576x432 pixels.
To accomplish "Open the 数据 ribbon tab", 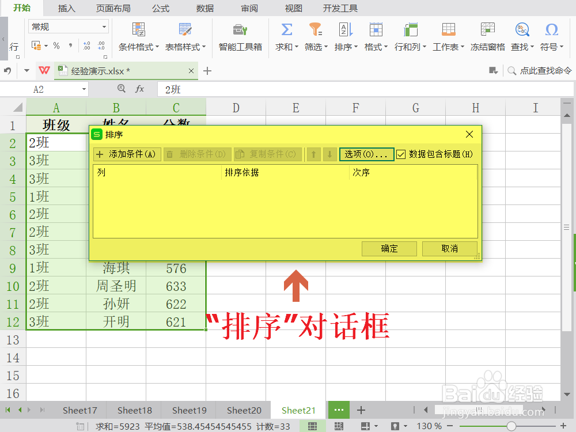I will click(204, 8).
